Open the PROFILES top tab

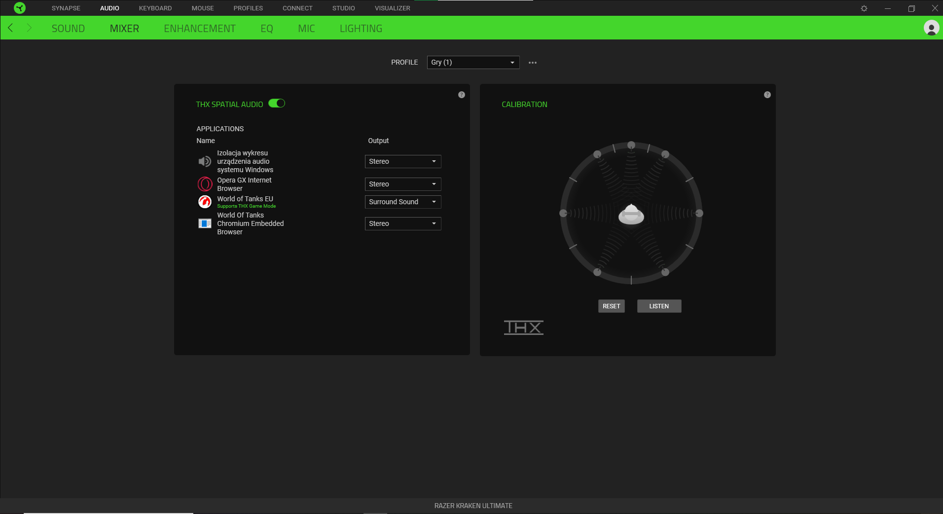[x=248, y=8]
